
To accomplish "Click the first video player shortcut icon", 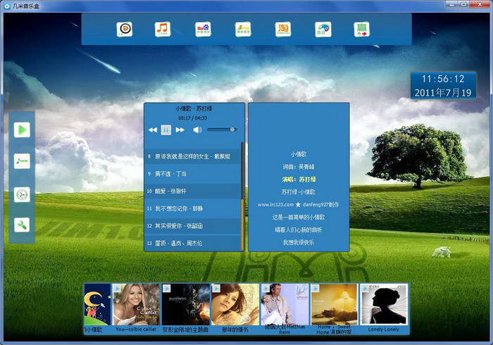I will pyautogui.click(x=124, y=30).
